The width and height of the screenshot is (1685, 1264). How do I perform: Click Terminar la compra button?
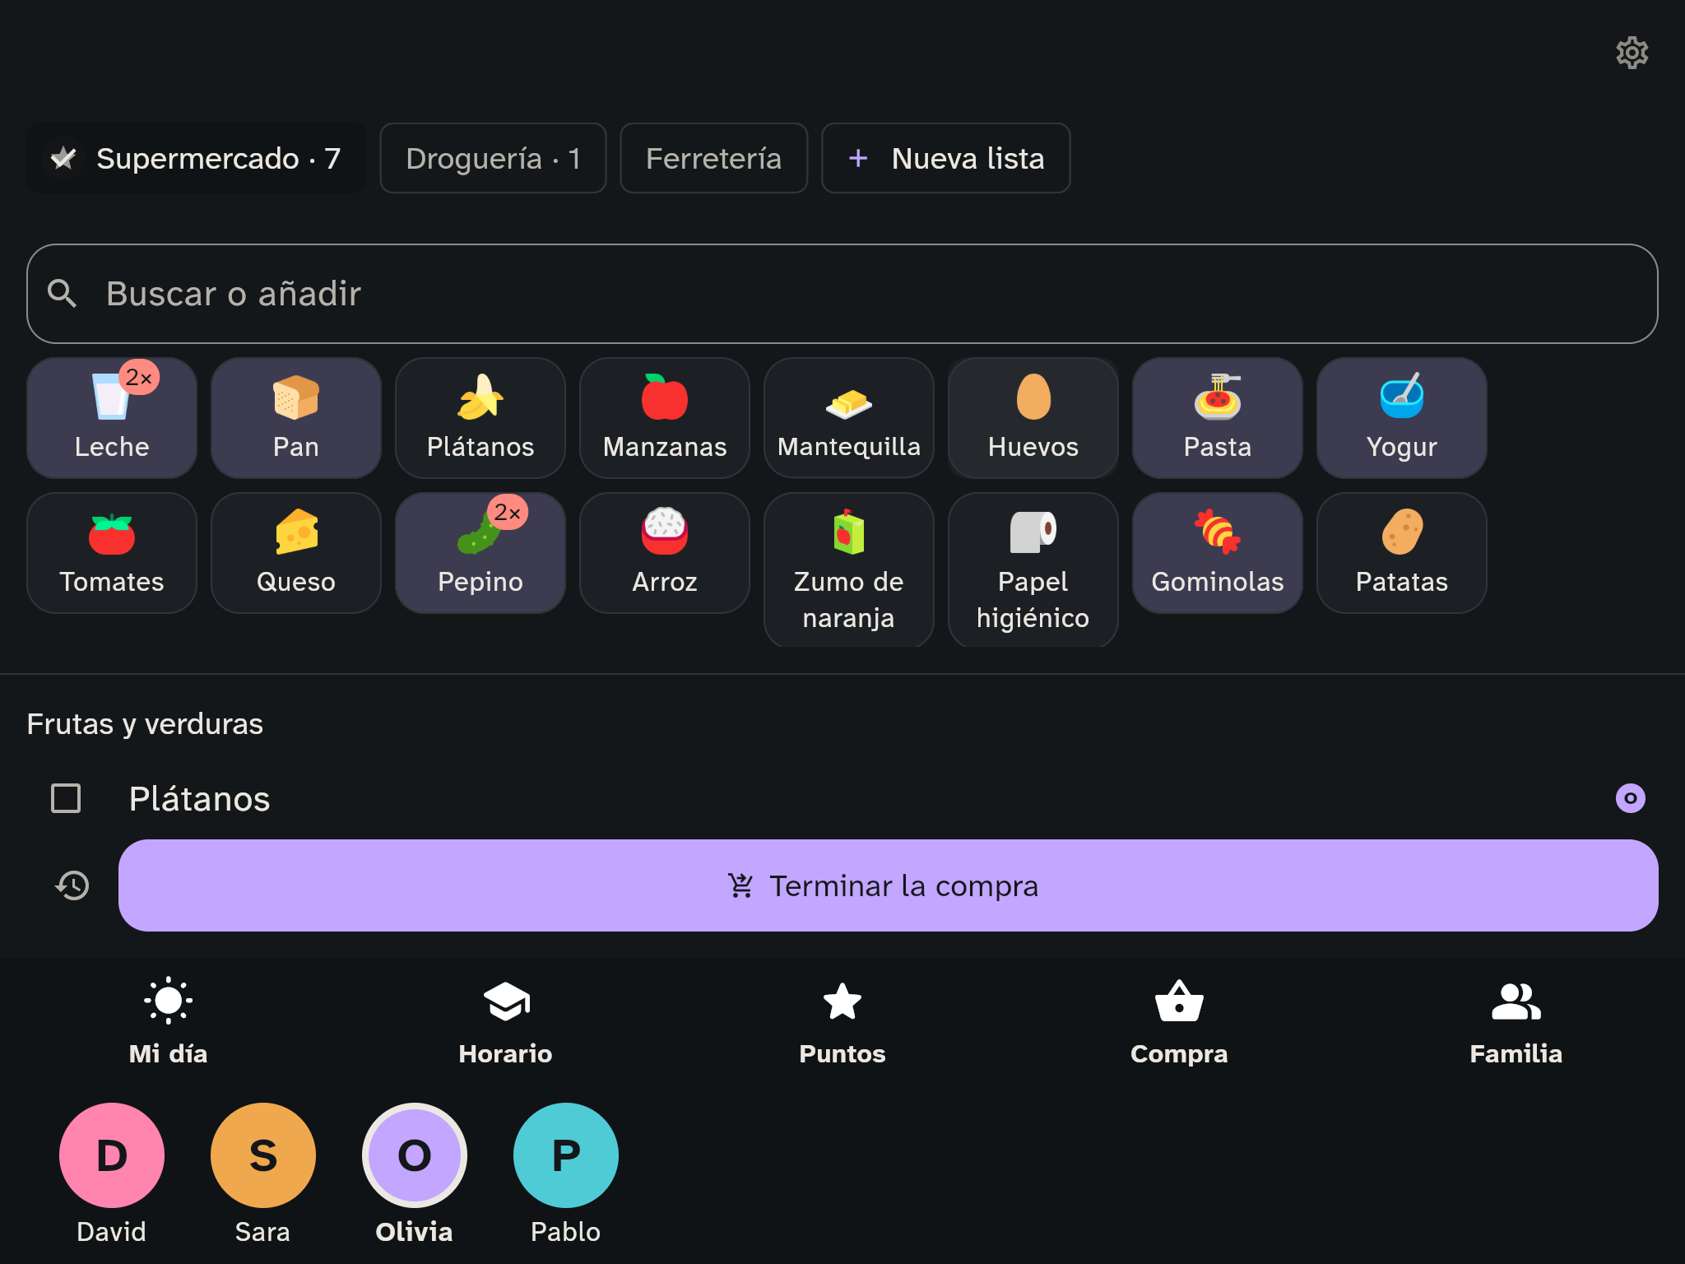click(x=888, y=885)
